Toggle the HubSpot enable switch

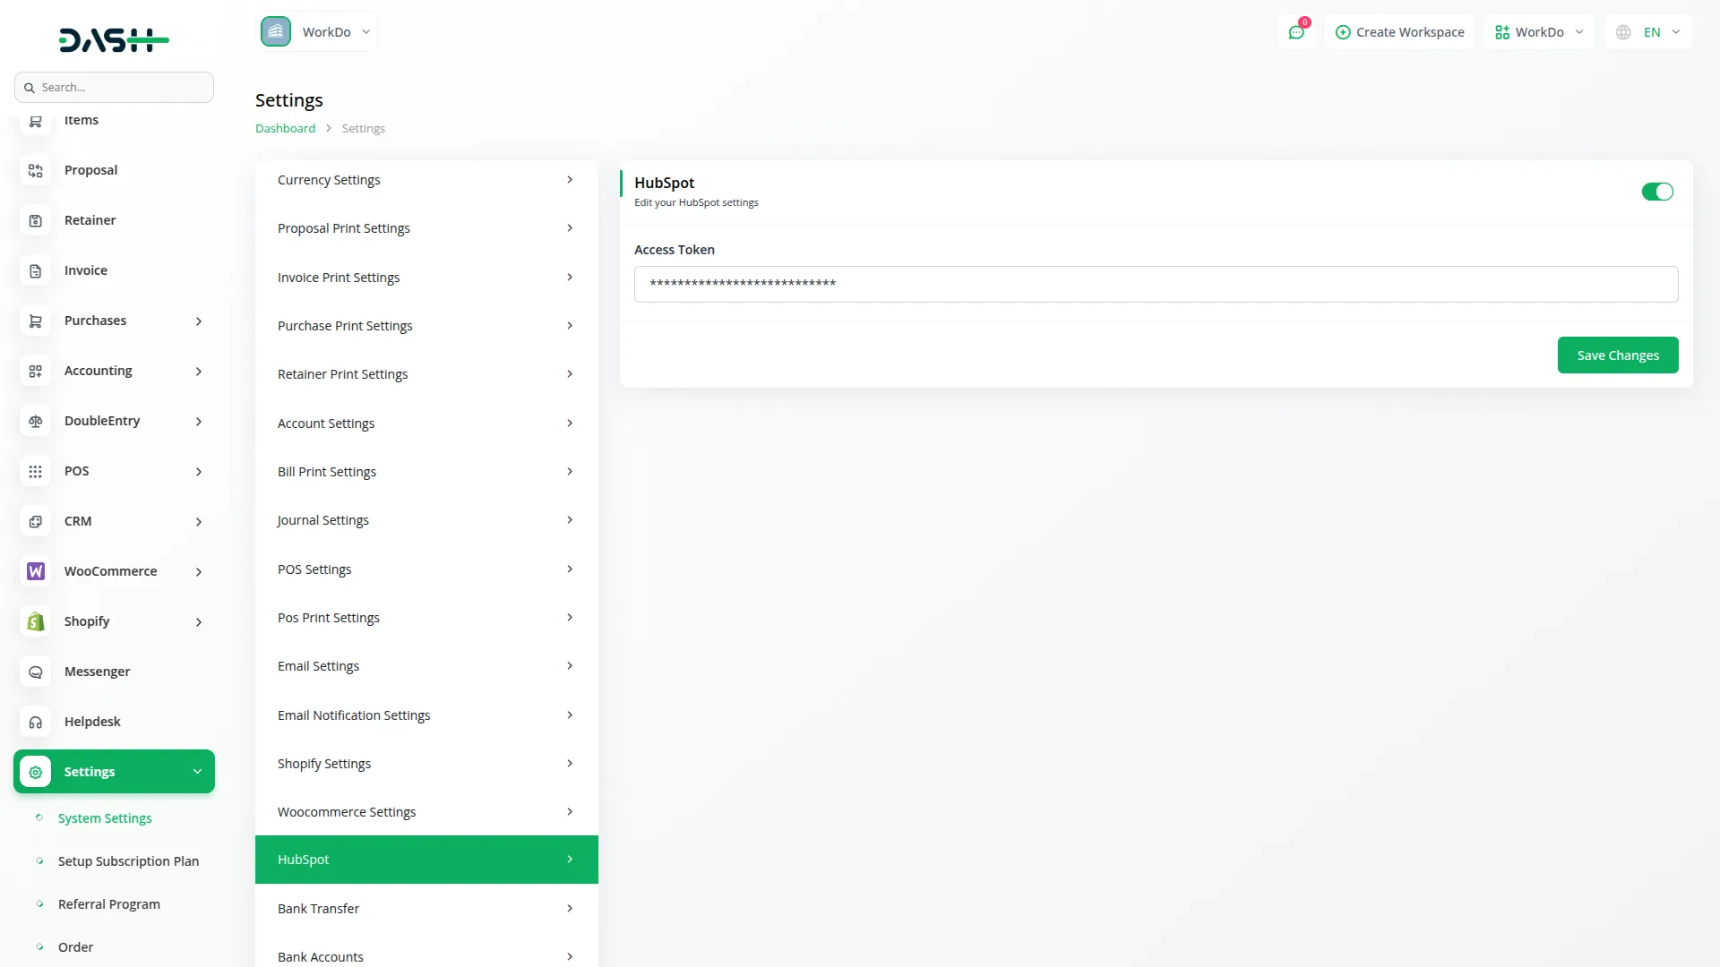click(1657, 192)
